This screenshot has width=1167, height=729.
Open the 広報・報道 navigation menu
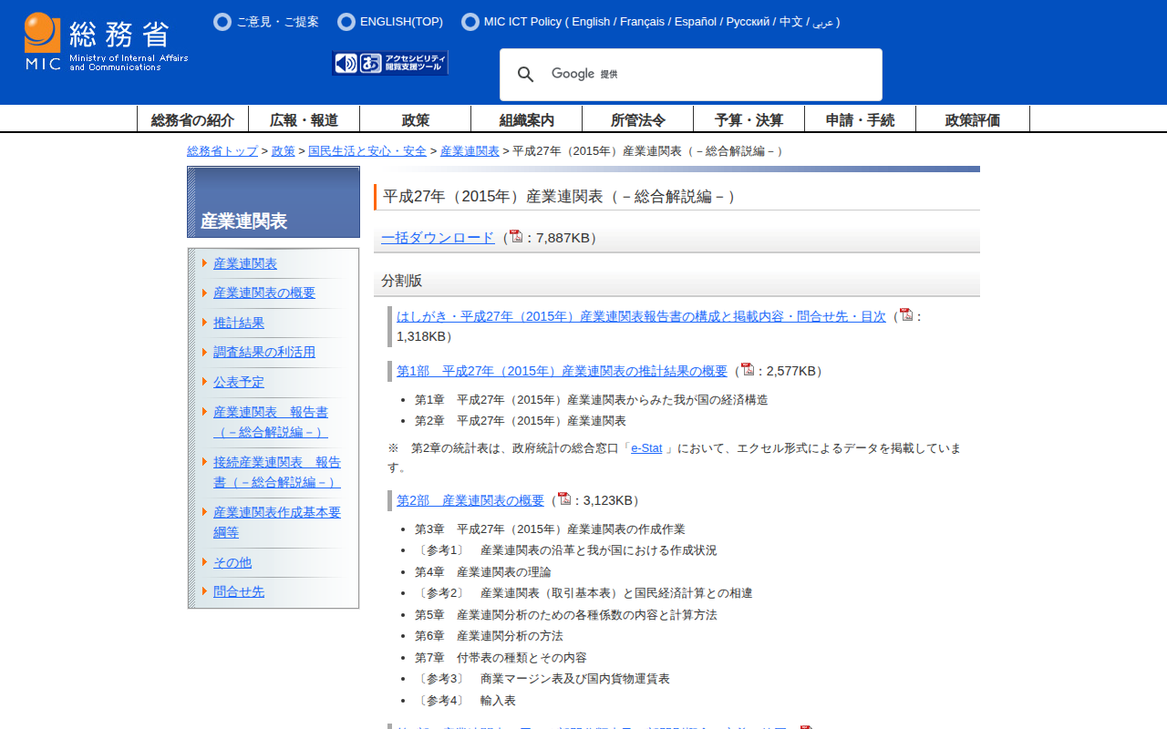(x=304, y=119)
